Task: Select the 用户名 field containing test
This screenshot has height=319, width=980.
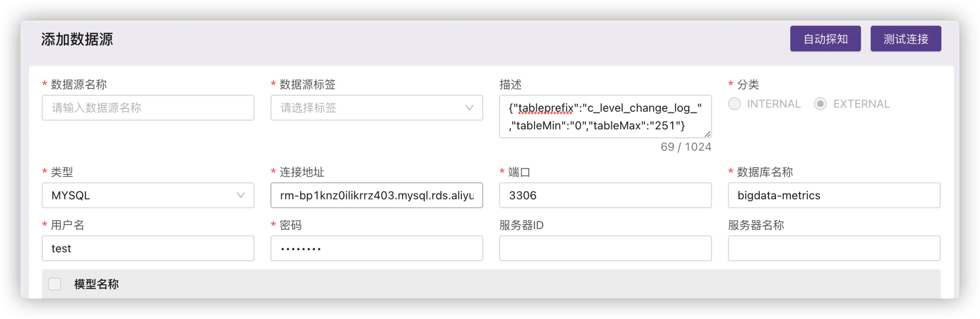Action: point(148,248)
